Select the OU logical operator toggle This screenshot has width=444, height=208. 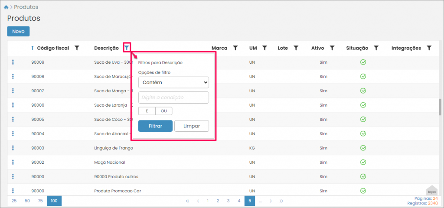pyautogui.click(x=163, y=111)
